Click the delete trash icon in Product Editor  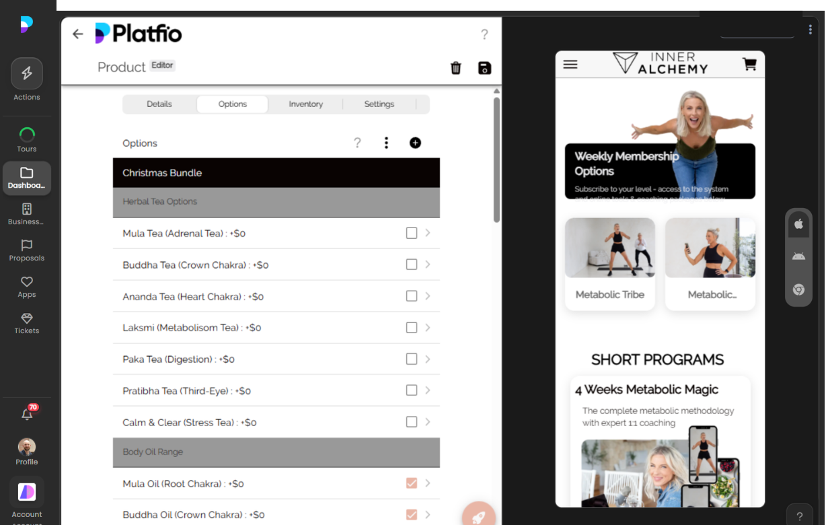coord(455,68)
